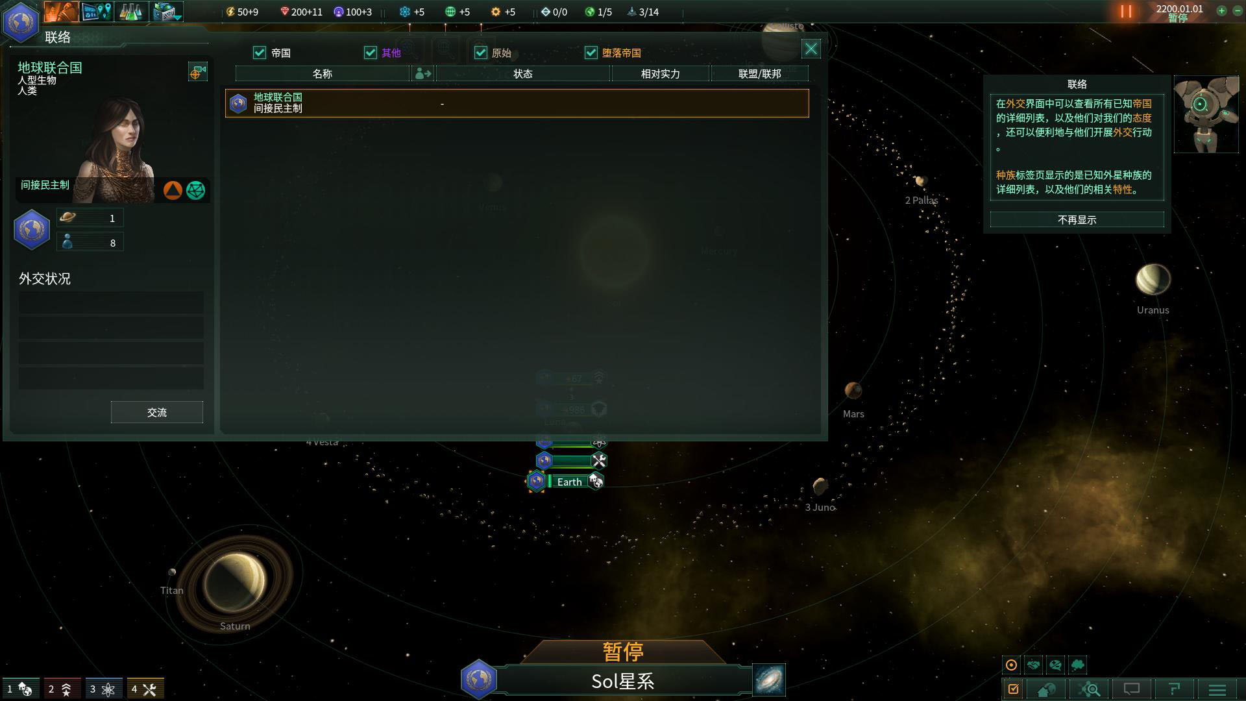Toggle the 原始 primitives filter checkbox
Image resolution: width=1246 pixels, height=701 pixels.
pyautogui.click(x=480, y=53)
